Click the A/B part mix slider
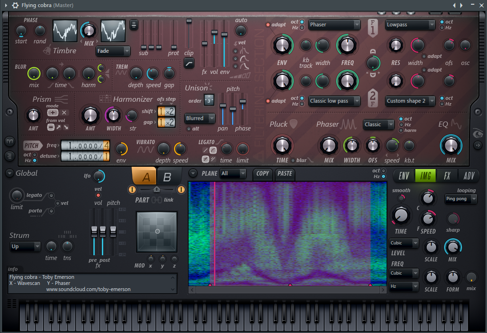This screenshot has width=487, height=333. click(157, 189)
